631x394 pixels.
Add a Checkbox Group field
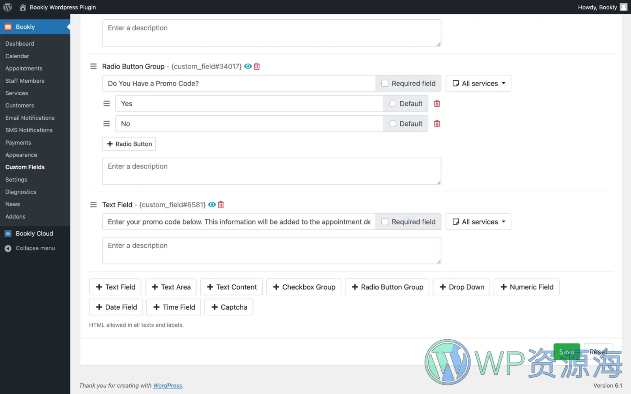(x=304, y=287)
